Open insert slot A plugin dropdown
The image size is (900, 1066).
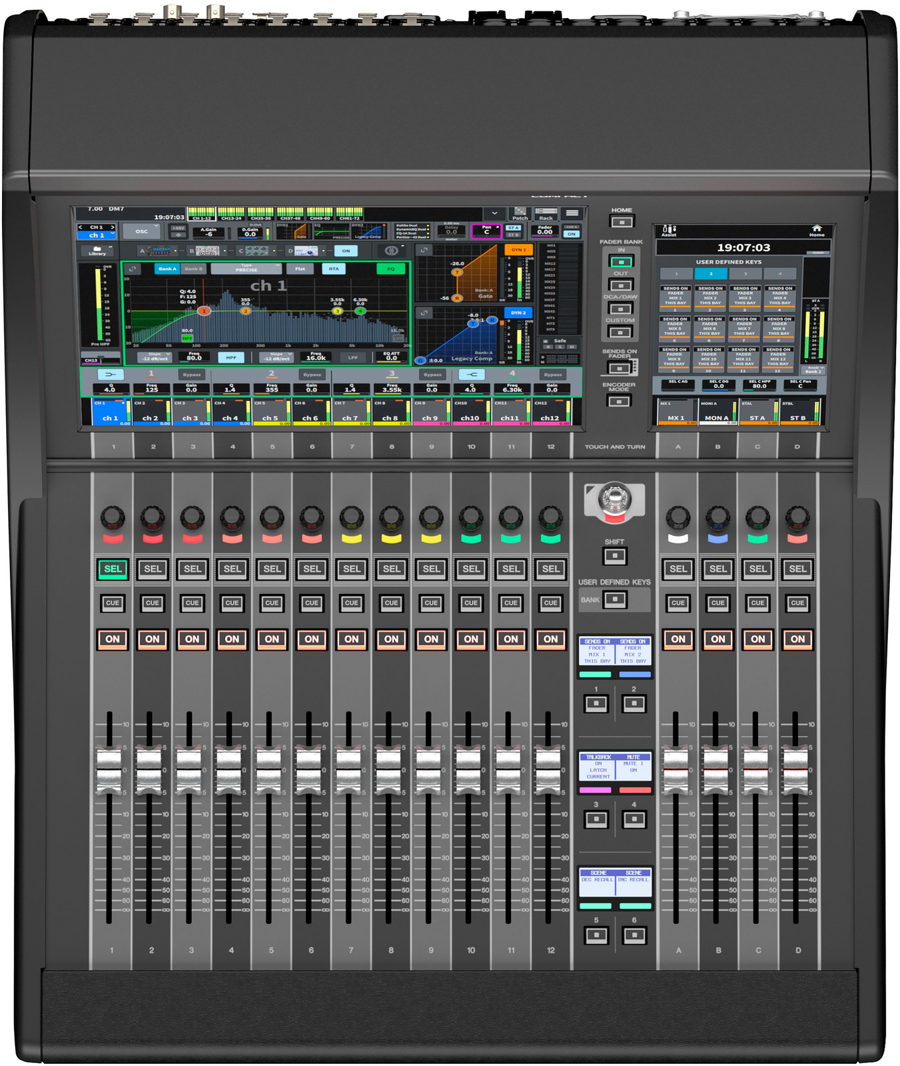[158, 251]
